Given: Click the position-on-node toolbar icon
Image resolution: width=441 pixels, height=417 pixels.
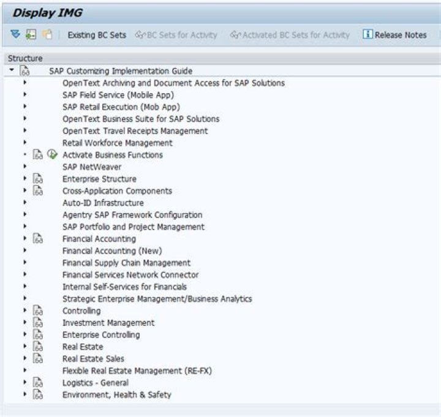Looking at the screenshot, I should 31,34.
